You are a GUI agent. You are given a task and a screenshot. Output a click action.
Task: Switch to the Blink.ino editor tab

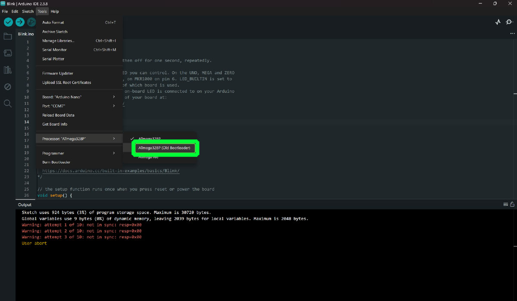[x=26, y=34]
